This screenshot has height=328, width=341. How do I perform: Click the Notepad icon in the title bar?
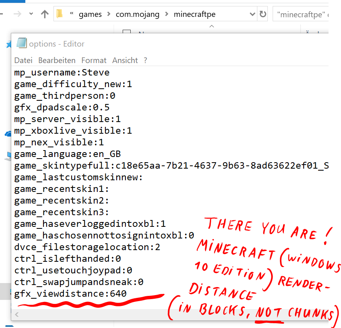[21, 43]
